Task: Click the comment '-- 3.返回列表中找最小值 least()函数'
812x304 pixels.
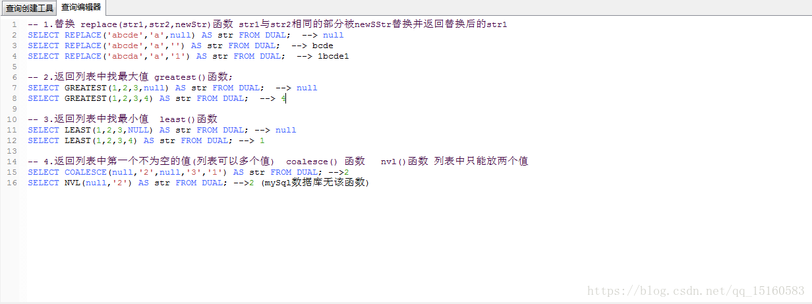Action: (x=123, y=119)
